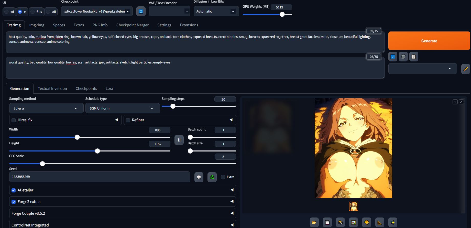Screen dimensions: 471x228
Task: Open the Checkpoints sub-tab
Action: 86,88
